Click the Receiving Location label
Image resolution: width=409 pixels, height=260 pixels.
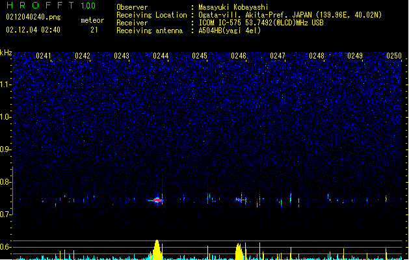[152, 15]
